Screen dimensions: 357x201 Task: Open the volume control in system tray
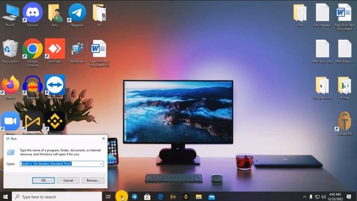[x=324, y=197]
